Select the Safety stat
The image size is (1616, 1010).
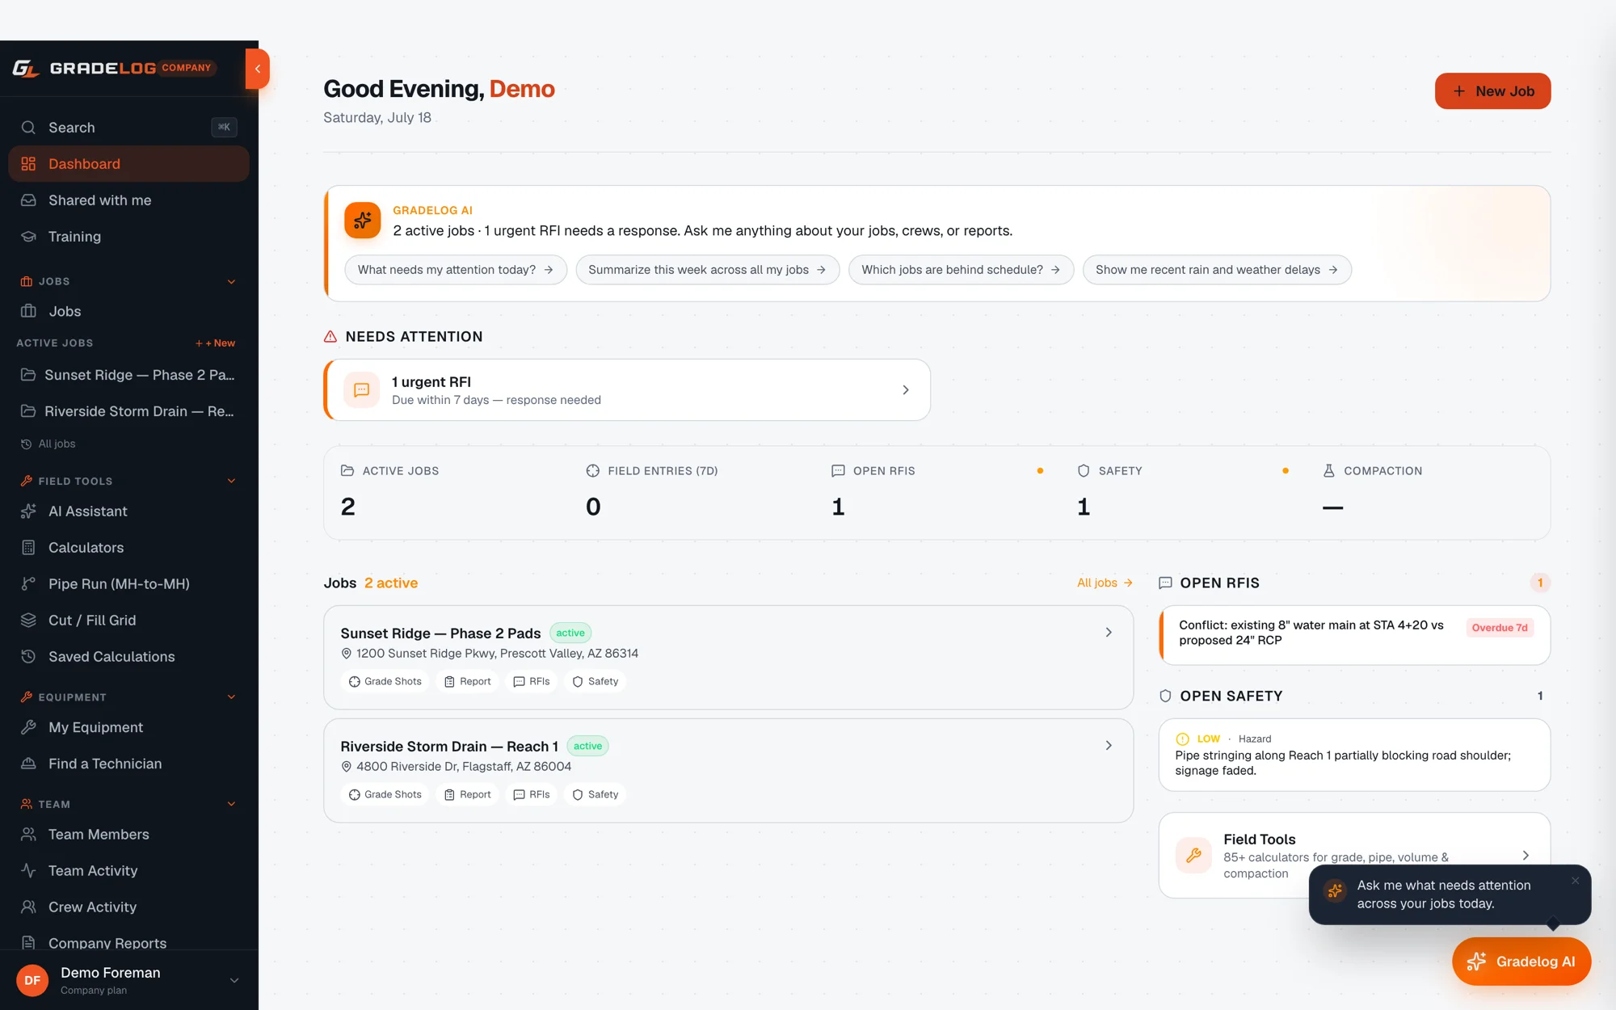click(1183, 492)
